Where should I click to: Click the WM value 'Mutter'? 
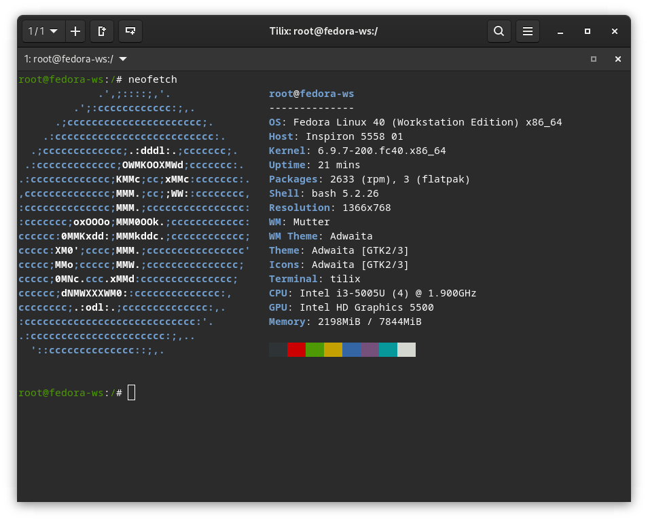coord(312,222)
